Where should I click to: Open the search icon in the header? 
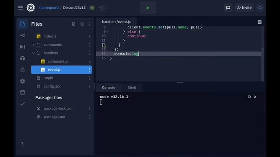pos(260,8)
